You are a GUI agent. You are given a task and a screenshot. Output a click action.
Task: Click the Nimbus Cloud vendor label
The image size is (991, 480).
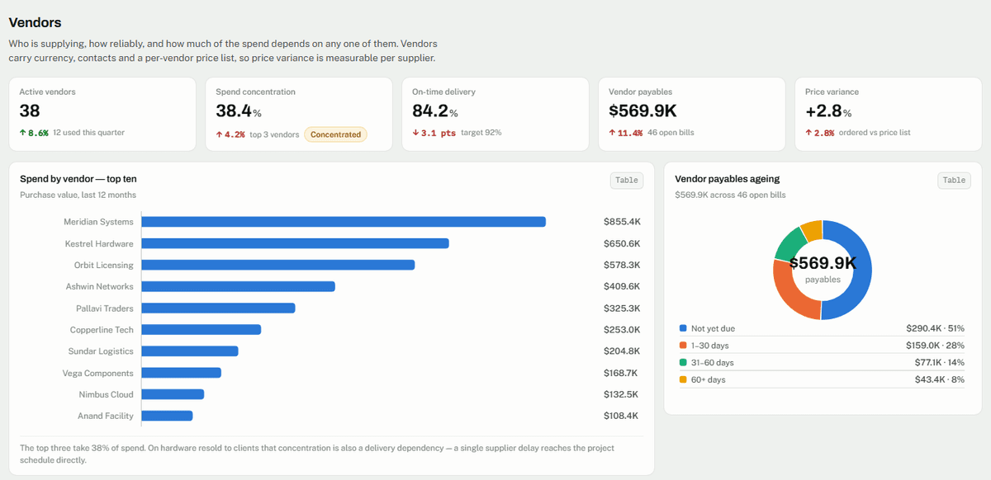click(107, 394)
